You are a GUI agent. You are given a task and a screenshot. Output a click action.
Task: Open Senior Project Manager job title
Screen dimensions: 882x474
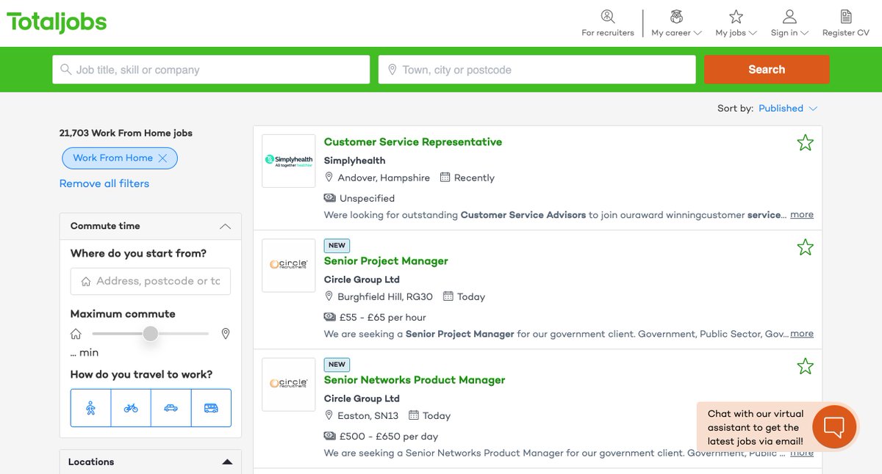click(x=386, y=260)
